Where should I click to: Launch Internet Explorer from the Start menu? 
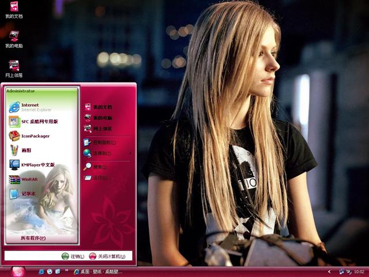click(30, 107)
